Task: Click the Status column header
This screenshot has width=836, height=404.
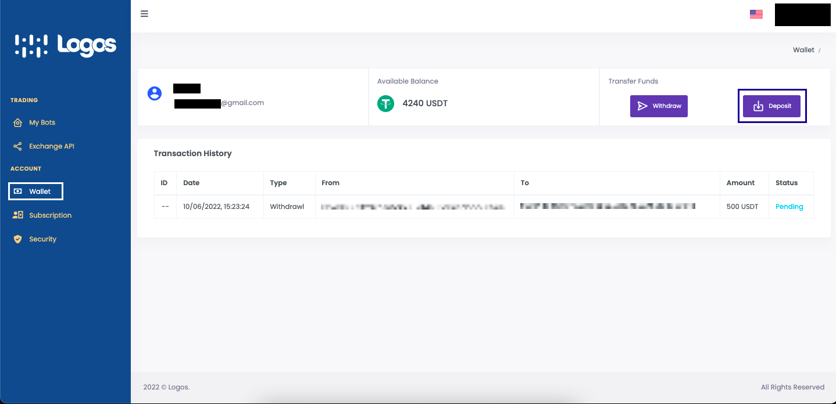Action: coord(787,183)
